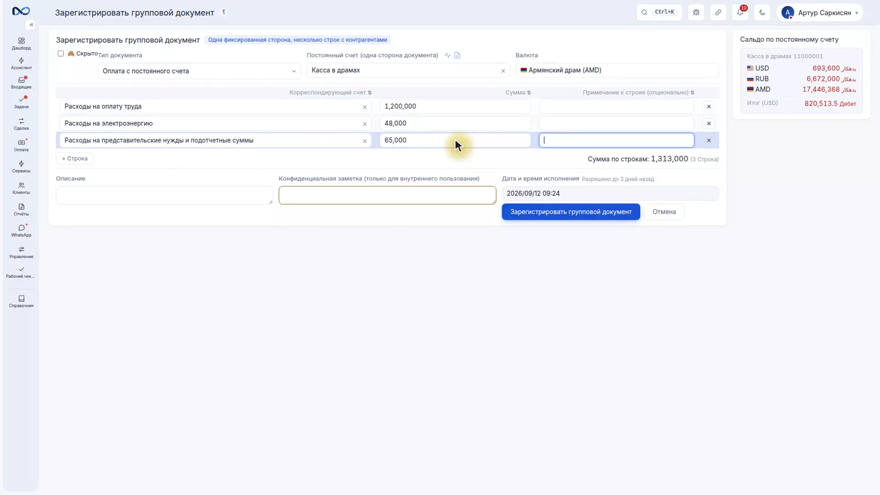The image size is (880, 495).
Task: Click Зарегистрировать групповой документ button
Action: coord(571,212)
